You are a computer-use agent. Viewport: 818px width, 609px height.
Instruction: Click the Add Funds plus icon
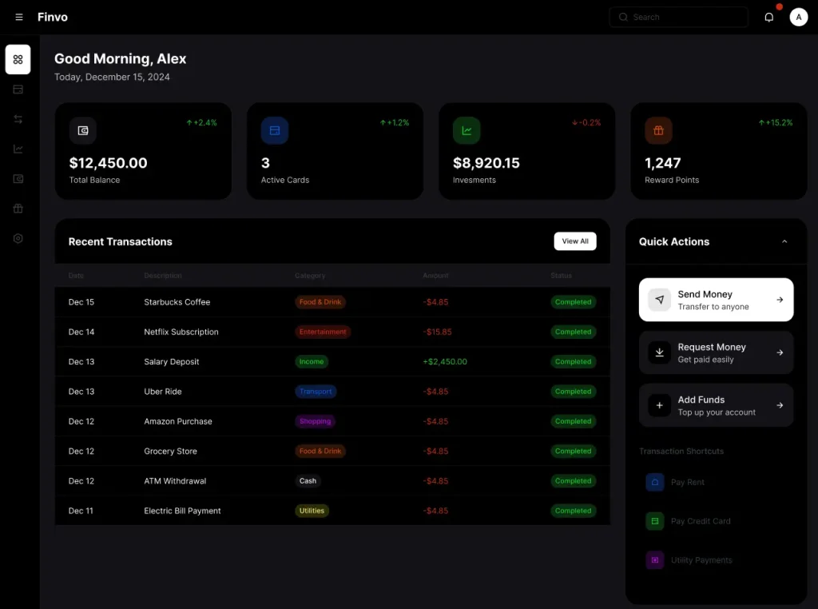pyautogui.click(x=659, y=405)
